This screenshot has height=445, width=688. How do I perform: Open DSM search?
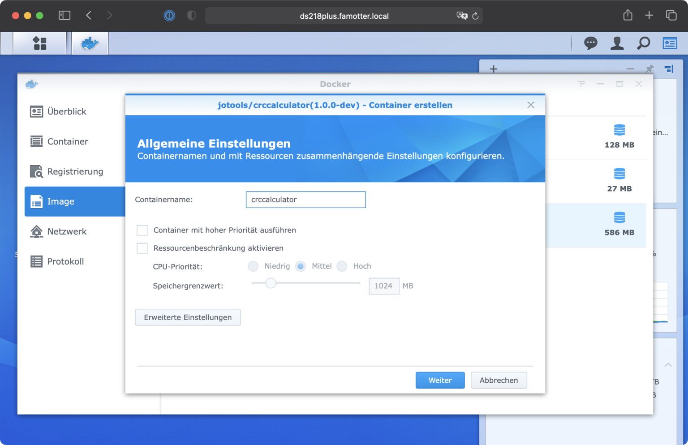(x=644, y=43)
